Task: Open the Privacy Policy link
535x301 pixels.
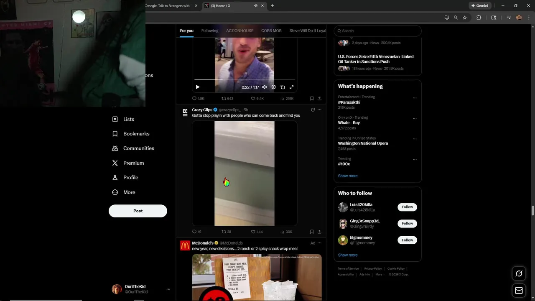Action: coord(373,269)
